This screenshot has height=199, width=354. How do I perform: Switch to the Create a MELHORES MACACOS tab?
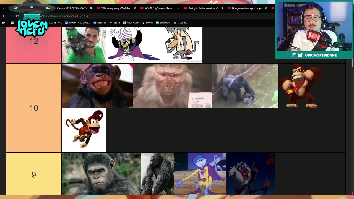pos(72,8)
